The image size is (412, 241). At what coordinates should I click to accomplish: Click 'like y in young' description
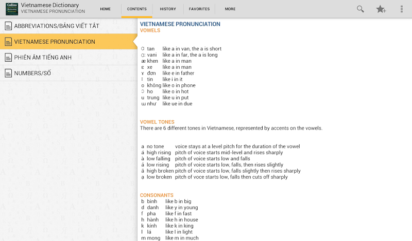[x=182, y=208]
